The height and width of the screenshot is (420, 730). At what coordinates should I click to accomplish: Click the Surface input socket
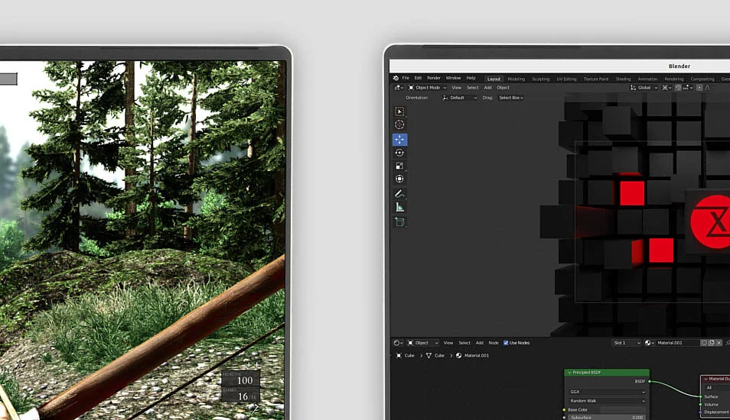pyautogui.click(x=701, y=397)
